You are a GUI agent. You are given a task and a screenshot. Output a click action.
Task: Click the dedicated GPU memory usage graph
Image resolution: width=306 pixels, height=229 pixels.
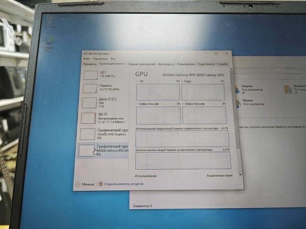182,139
